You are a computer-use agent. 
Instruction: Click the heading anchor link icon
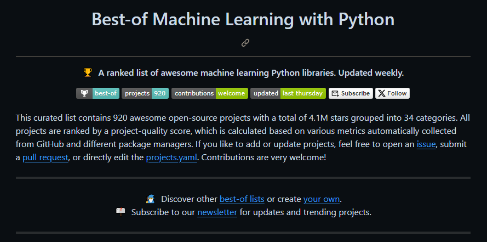tap(245, 43)
